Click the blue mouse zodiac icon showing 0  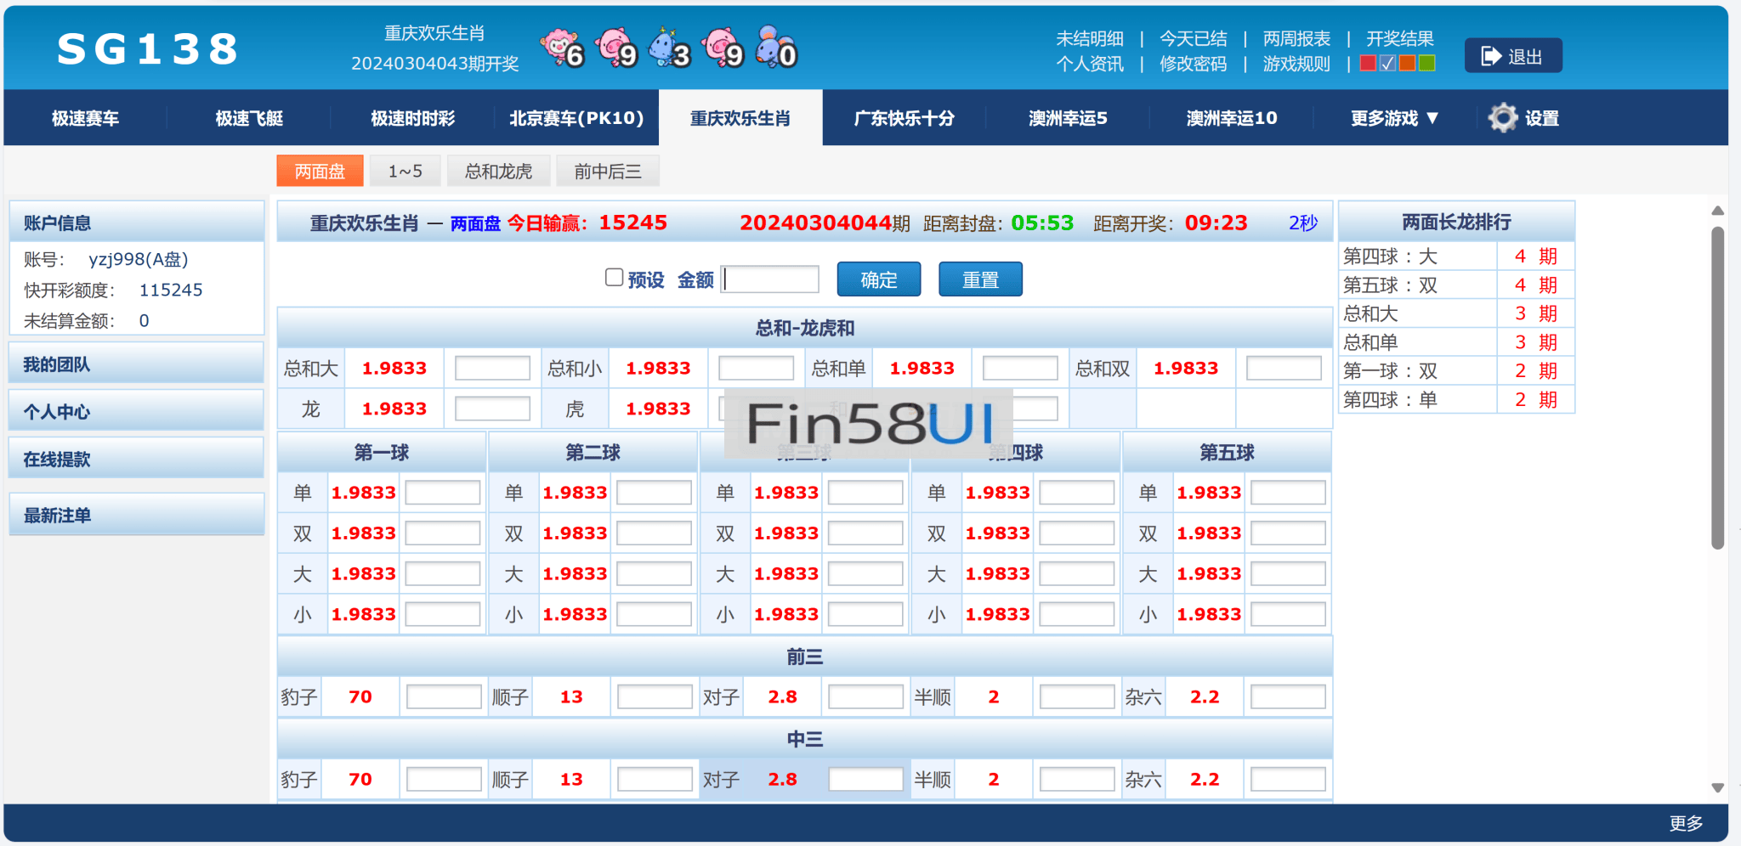point(775,48)
